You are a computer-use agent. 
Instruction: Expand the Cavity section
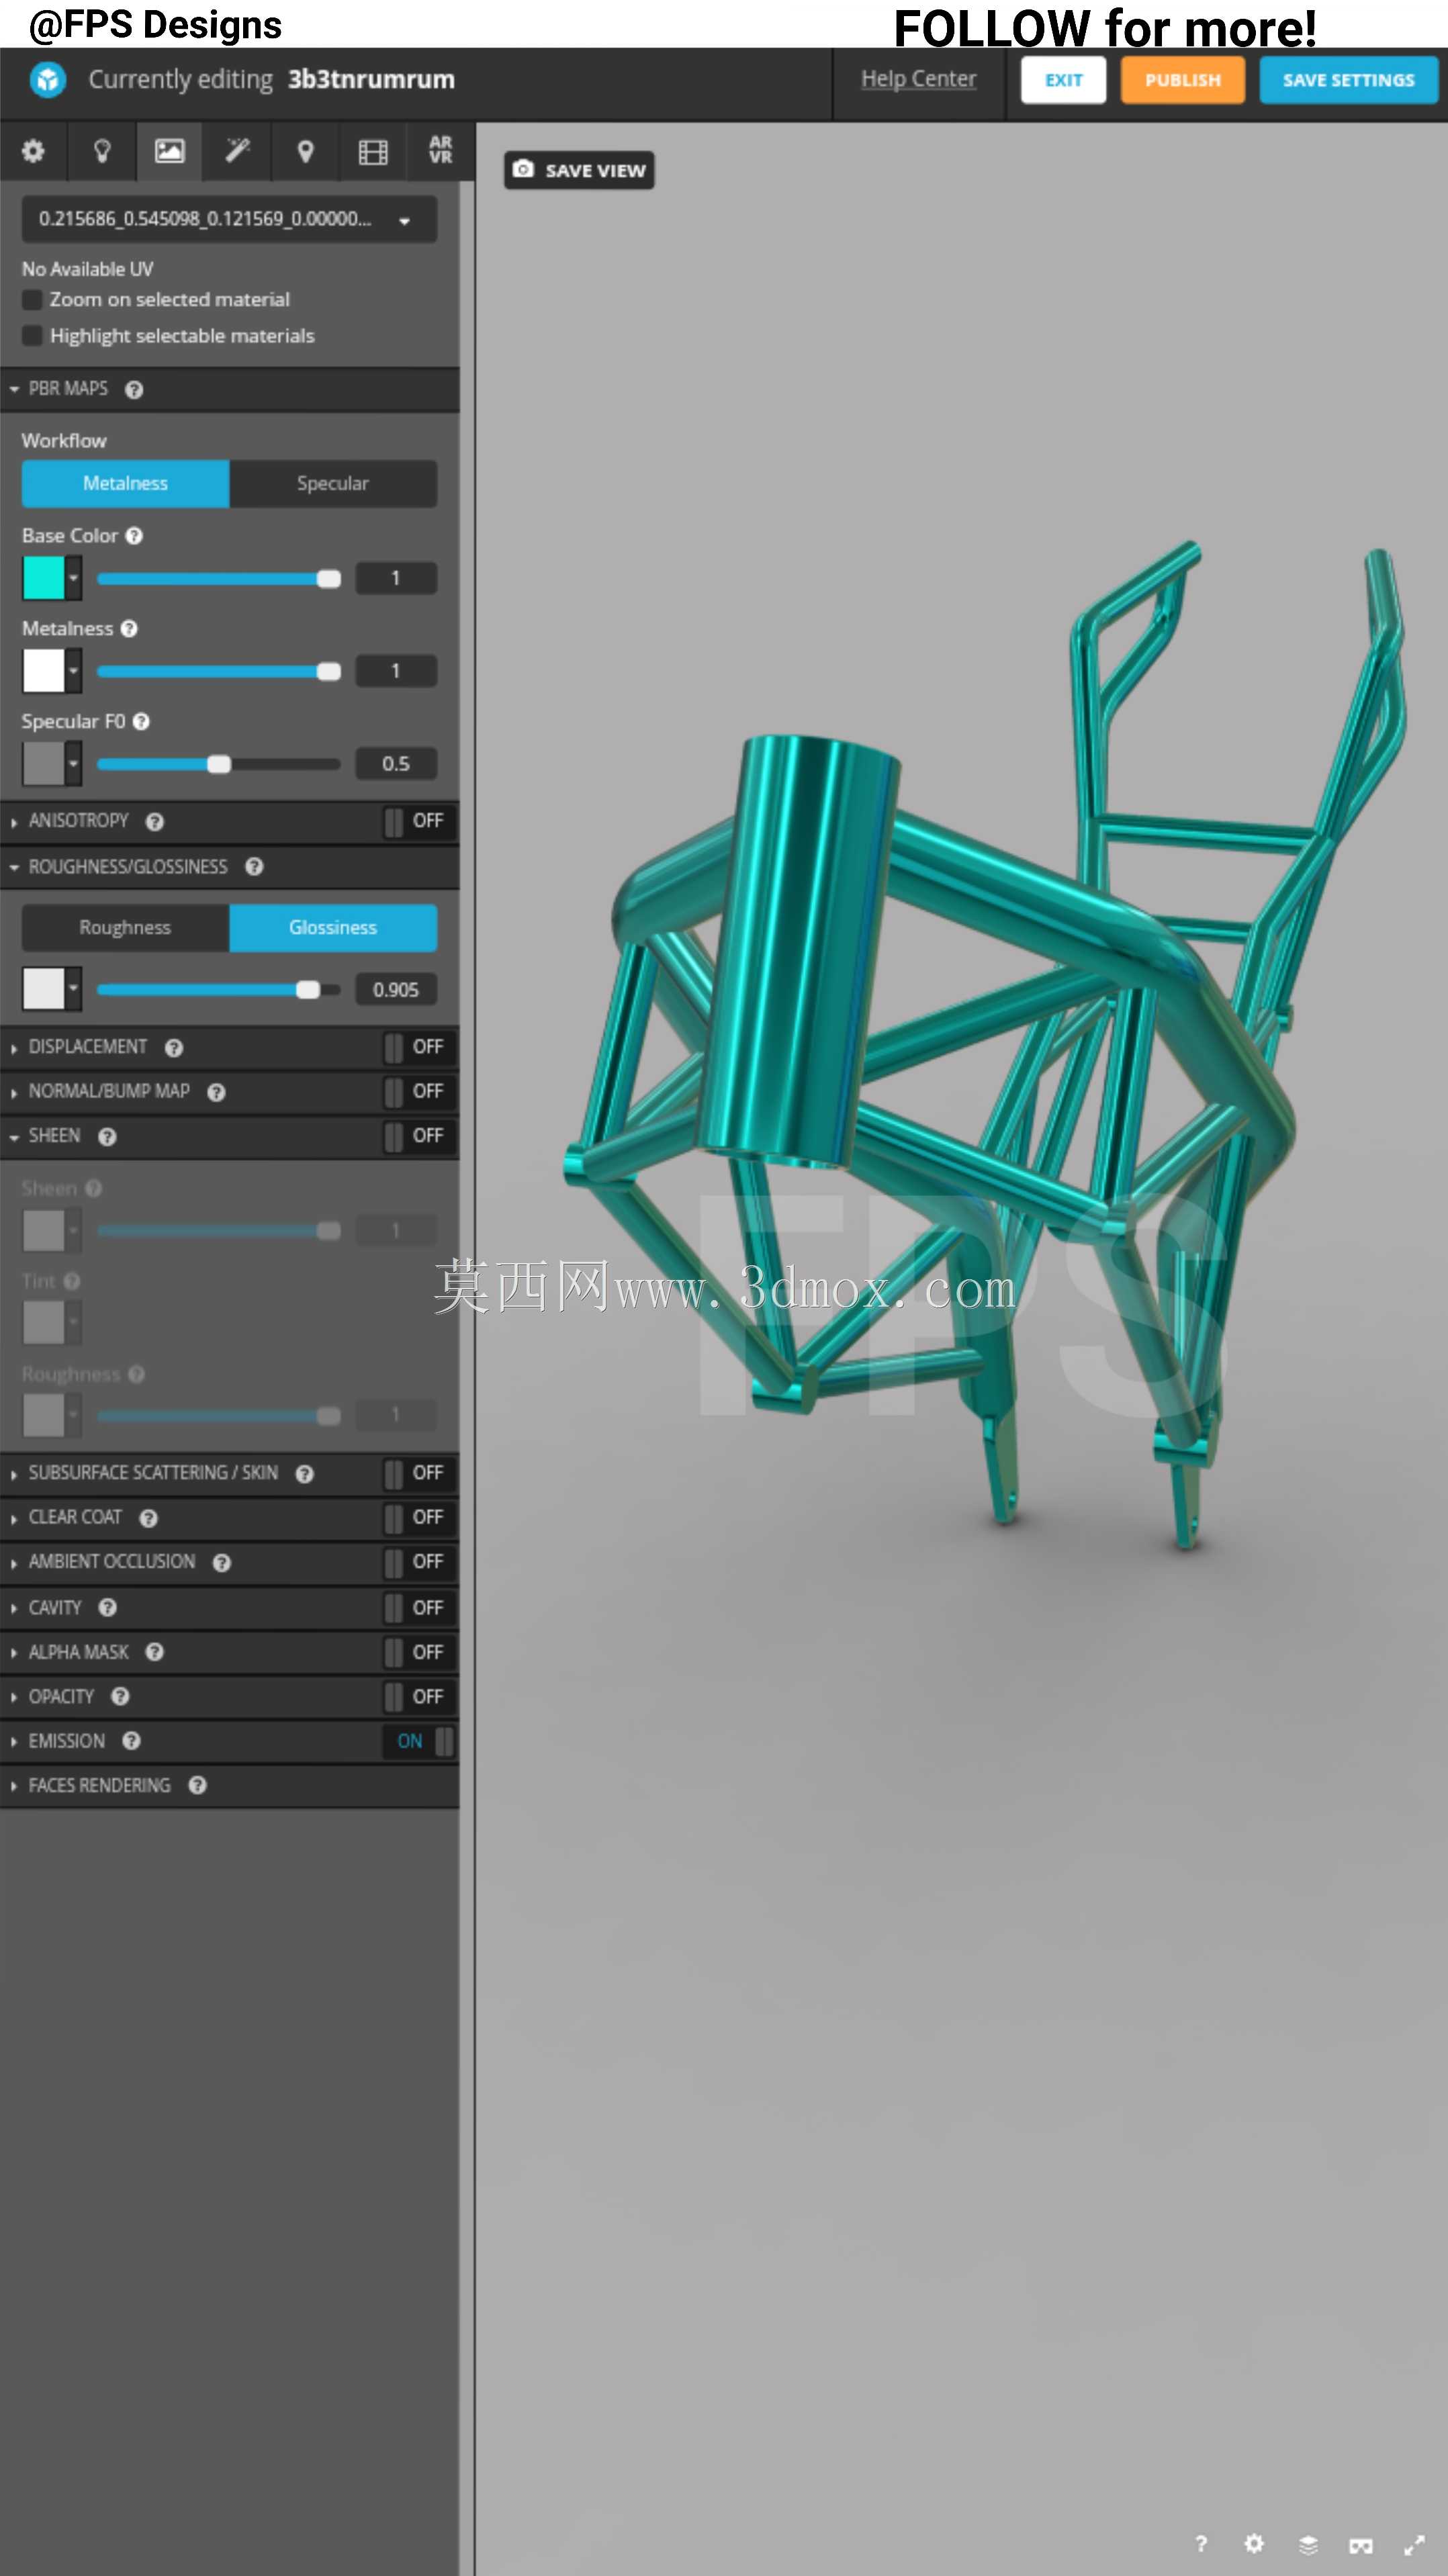tap(14, 1608)
